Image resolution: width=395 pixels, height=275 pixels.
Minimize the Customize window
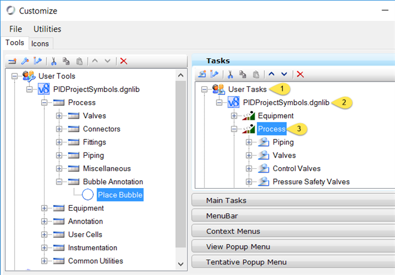(385, 10)
